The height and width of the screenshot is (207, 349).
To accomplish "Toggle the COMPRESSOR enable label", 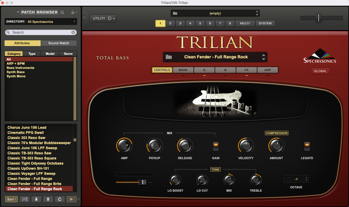I will click(x=276, y=133).
